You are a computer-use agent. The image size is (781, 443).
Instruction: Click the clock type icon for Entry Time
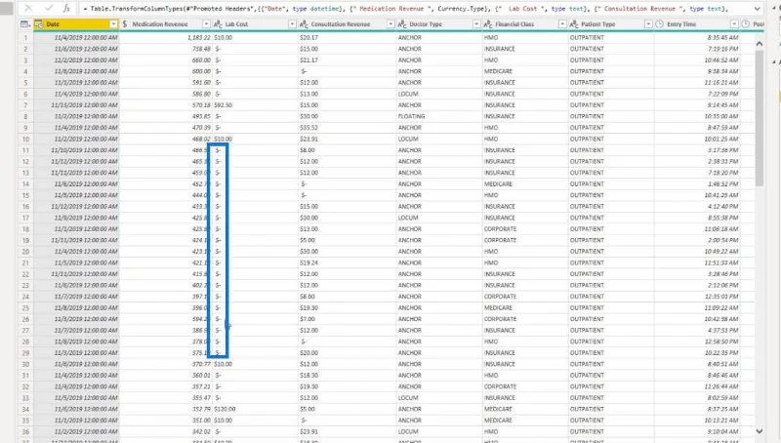coord(660,23)
